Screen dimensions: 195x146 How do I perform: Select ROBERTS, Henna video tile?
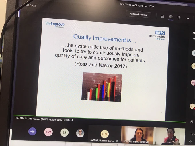click(137, 135)
